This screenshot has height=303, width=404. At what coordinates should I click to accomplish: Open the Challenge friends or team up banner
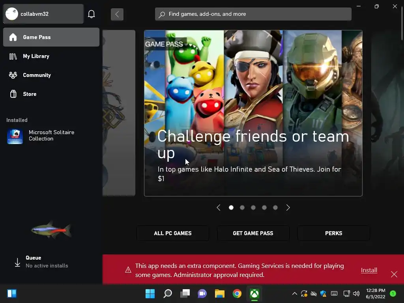[253, 113]
